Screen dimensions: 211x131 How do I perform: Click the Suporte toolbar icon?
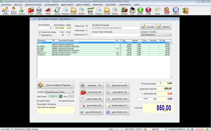click(167, 10)
